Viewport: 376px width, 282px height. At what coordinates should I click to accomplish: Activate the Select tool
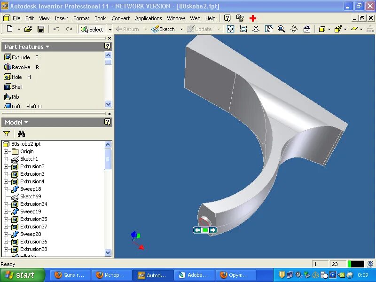(92, 29)
